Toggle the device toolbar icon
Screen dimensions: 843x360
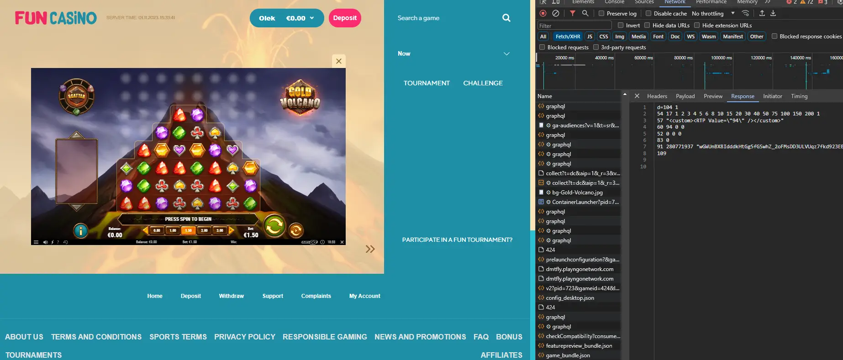556,2
